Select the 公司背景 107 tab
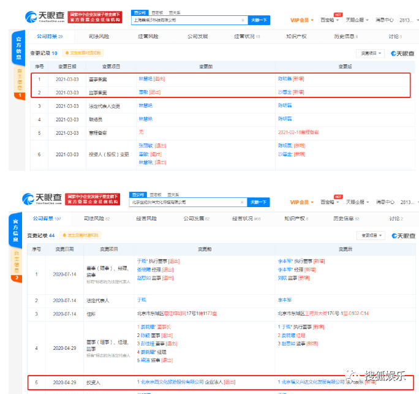This screenshot has height=394, width=419. [47, 219]
